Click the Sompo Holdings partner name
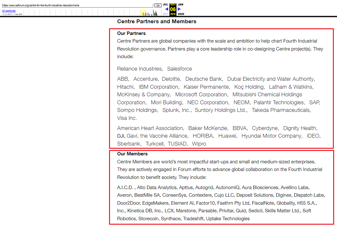This screenshot has width=337, height=232. point(137,110)
